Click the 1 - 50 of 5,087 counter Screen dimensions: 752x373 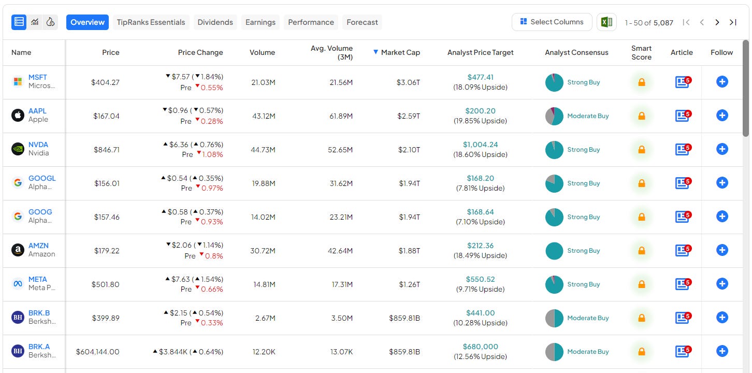(649, 23)
